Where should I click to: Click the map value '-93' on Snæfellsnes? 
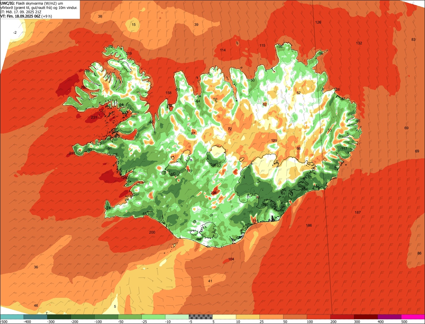pyautogui.click(x=89, y=150)
